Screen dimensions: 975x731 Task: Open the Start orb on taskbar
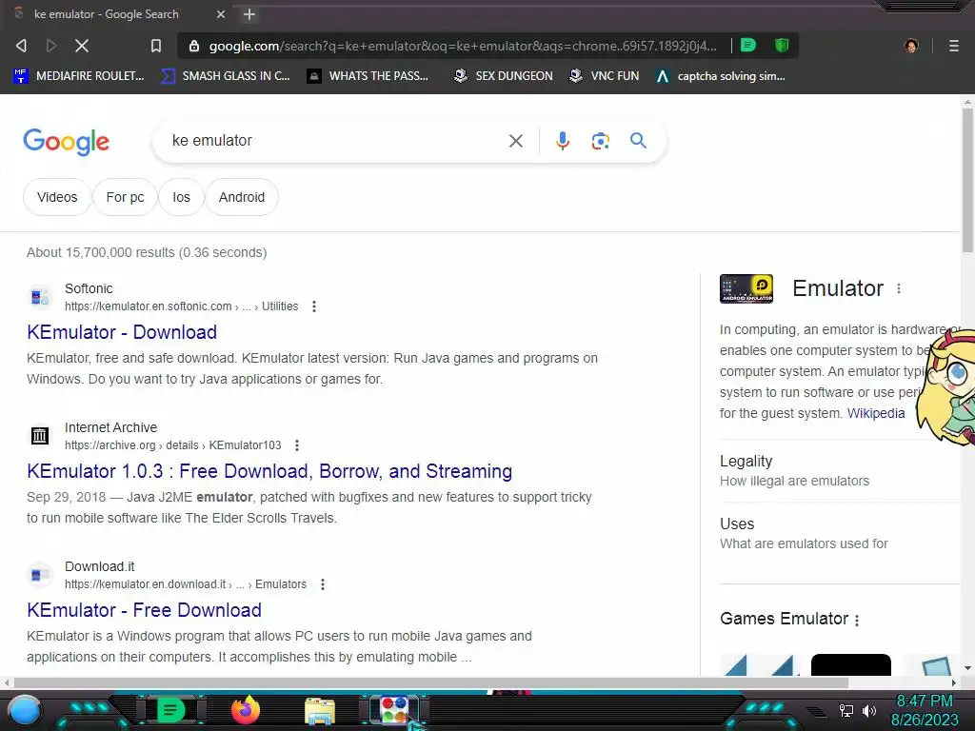[x=25, y=710]
